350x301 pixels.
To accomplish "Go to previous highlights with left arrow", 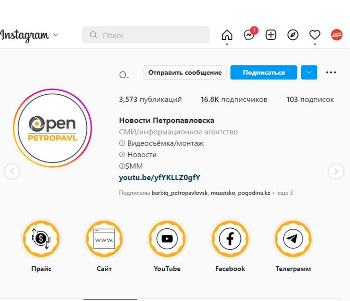I will pyautogui.click(x=12, y=171).
